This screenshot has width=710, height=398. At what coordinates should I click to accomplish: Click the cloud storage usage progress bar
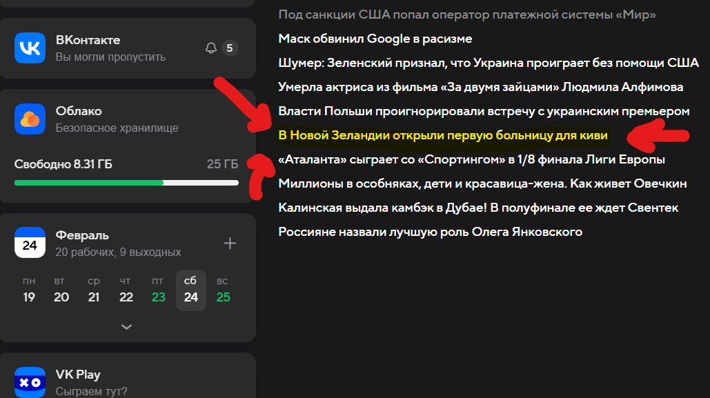tap(126, 183)
